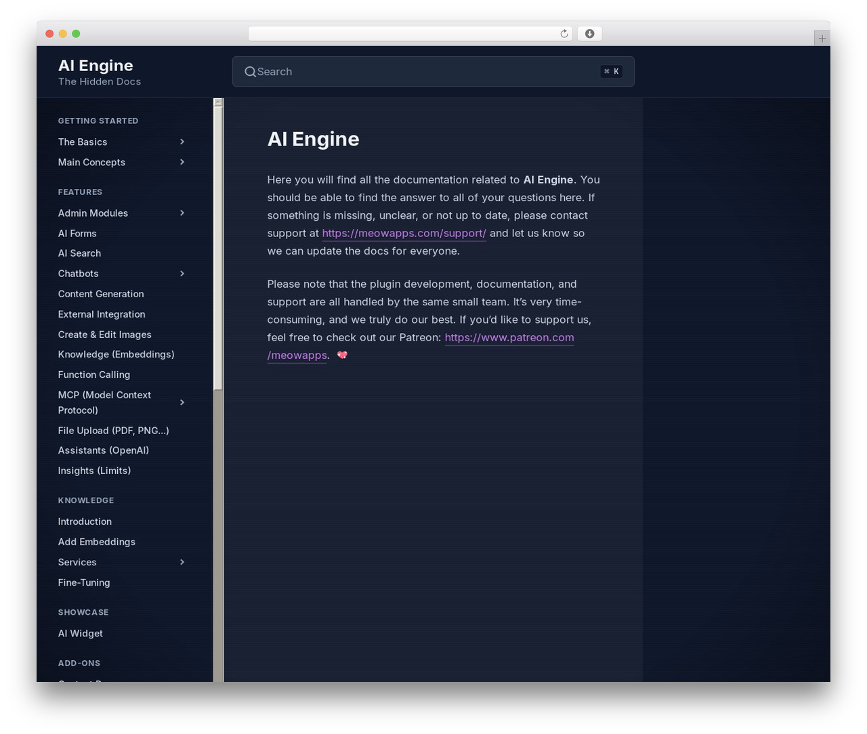Open Content Generation in sidebar

pos(101,294)
